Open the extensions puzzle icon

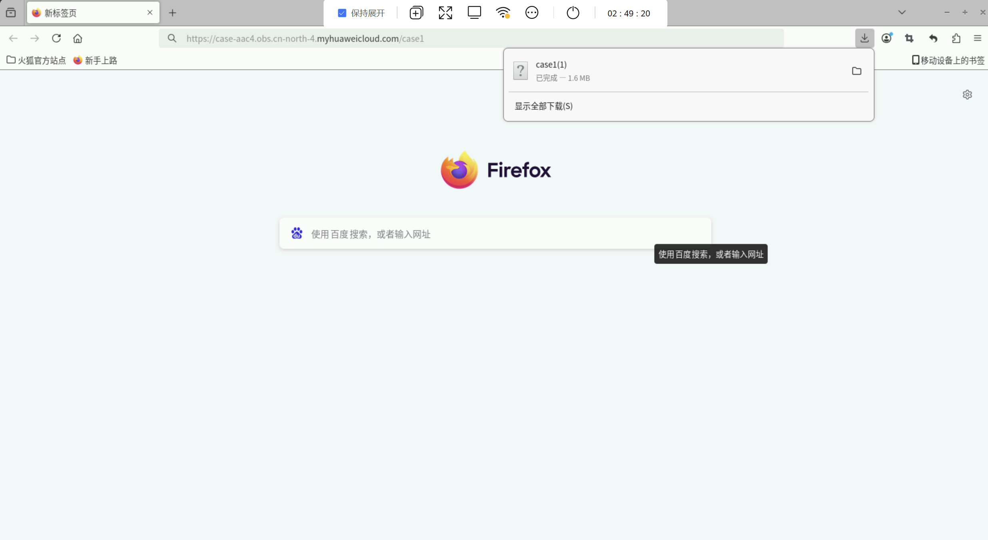956,38
